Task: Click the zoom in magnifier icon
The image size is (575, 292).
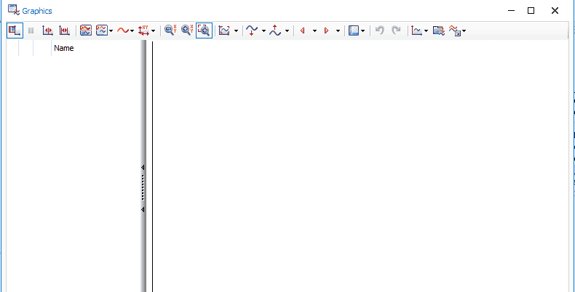Action: click(187, 31)
